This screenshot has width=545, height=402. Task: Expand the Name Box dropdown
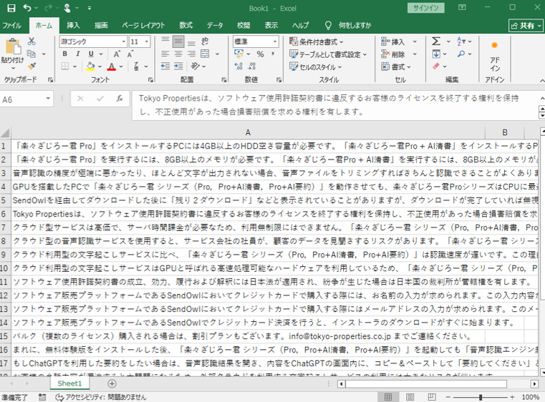coord(48,99)
